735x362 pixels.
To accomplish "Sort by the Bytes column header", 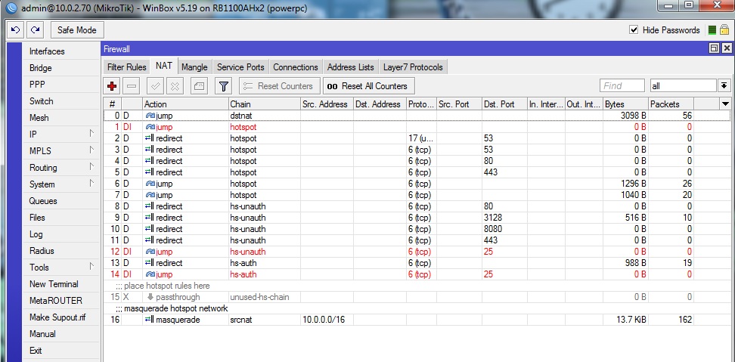I will point(625,104).
